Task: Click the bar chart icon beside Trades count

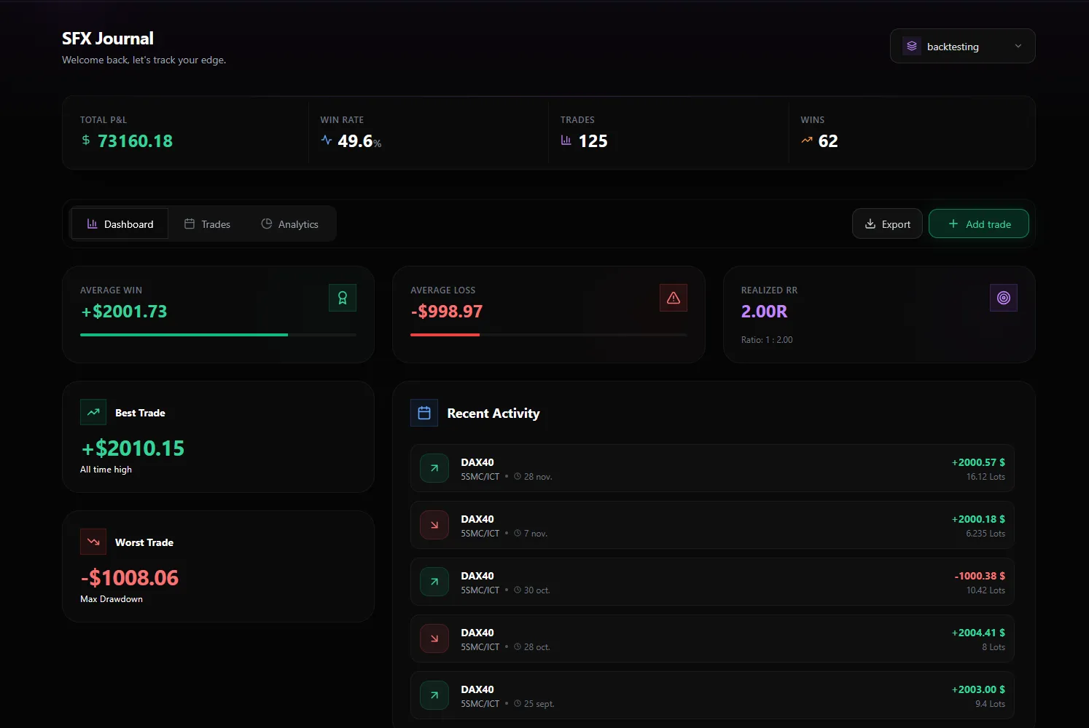Action: pyautogui.click(x=566, y=141)
